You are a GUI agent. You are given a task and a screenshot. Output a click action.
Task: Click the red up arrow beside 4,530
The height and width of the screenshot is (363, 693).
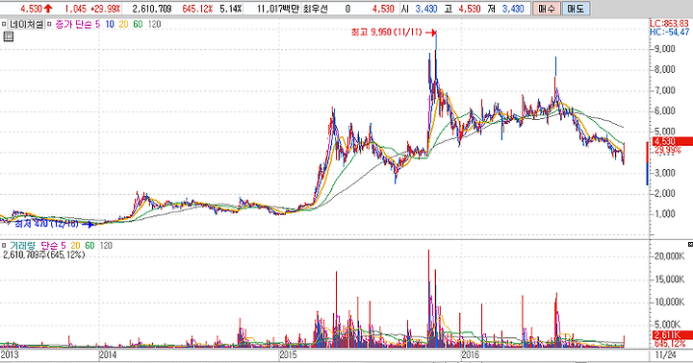pyautogui.click(x=48, y=9)
